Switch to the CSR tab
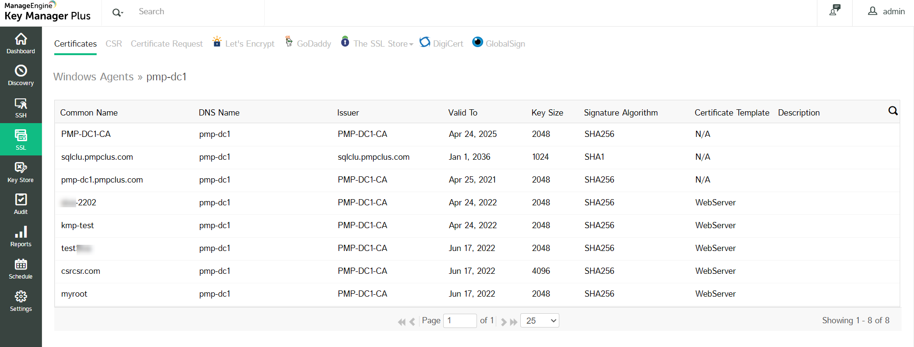 (114, 44)
